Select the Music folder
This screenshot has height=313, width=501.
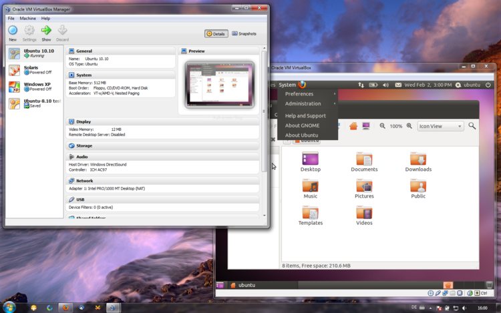click(311, 189)
